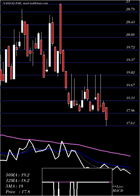Select the 20.08 price axis label
Screen dimensions: 140x196
click(x=130, y=34)
